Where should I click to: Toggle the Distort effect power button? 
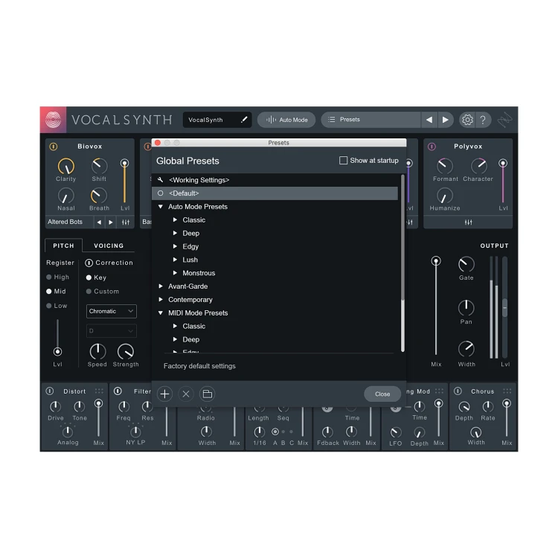50,391
